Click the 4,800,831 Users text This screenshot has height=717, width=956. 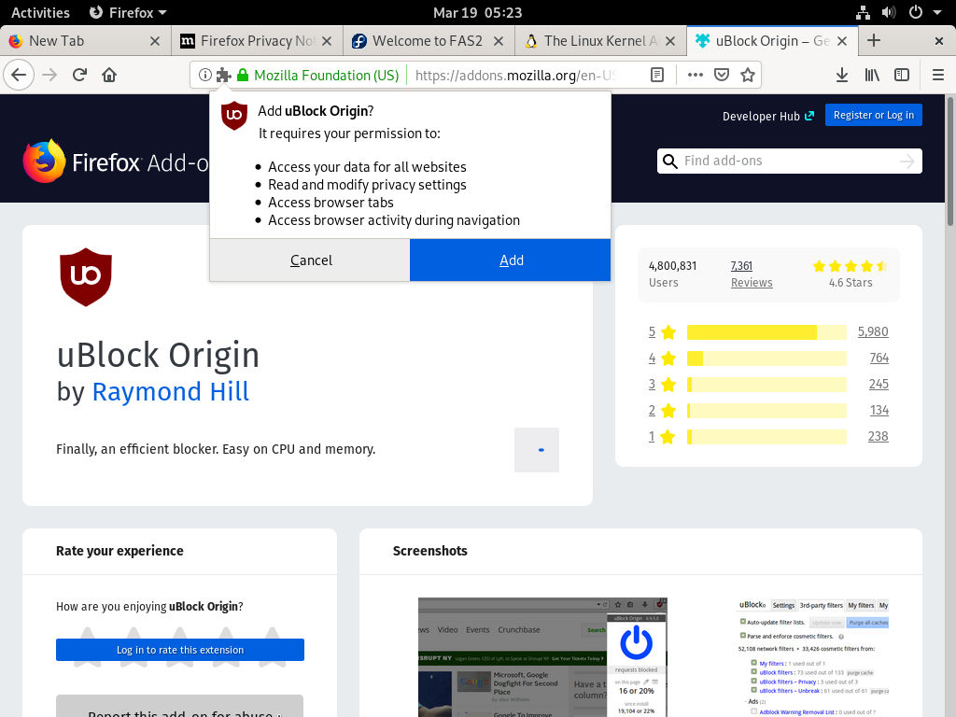[672, 274]
